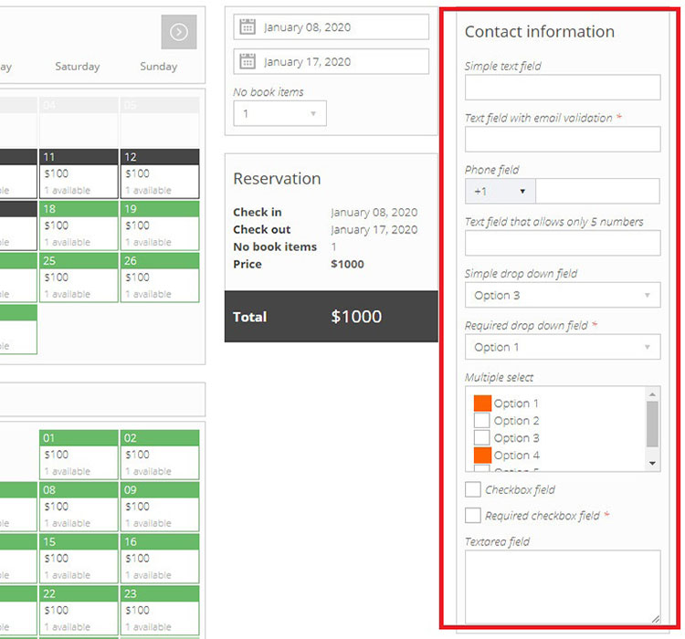Image resolution: width=685 pixels, height=639 pixels.
Task: Select day 25 in the calendar
Action: pos(79,278)
